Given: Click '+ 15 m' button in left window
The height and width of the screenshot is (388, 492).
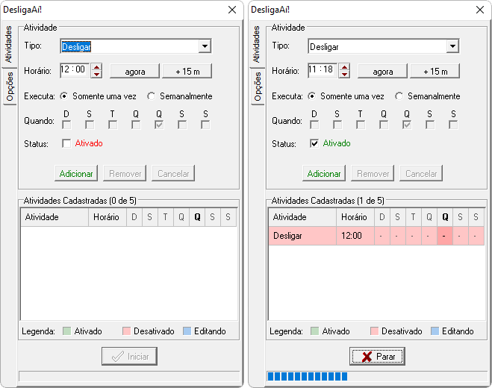Looking at the screenshot, I should click(187, 71).
